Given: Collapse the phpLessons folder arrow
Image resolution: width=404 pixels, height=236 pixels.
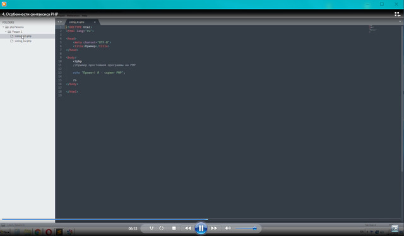Looking at the screenshot, I should point(3,27).
